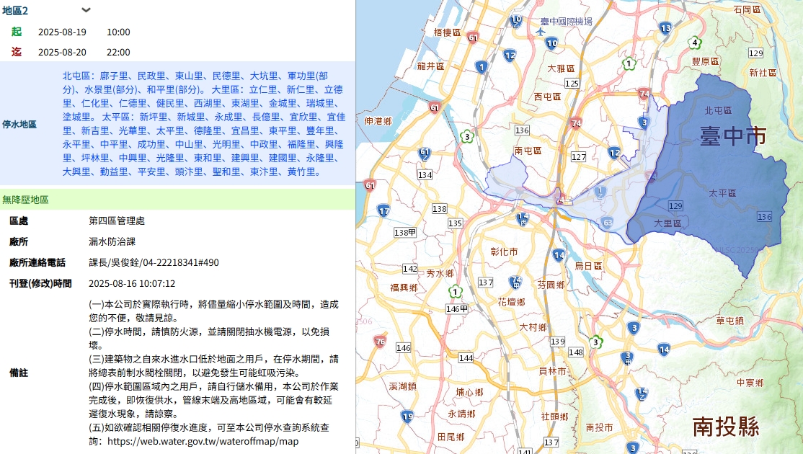The image size is (803, 454).
Task: Click the red expressway 76 shield
Action: (380, 342)
